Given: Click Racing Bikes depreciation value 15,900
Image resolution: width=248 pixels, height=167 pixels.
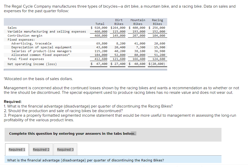Looking at the screenshot, I should 160,47.
